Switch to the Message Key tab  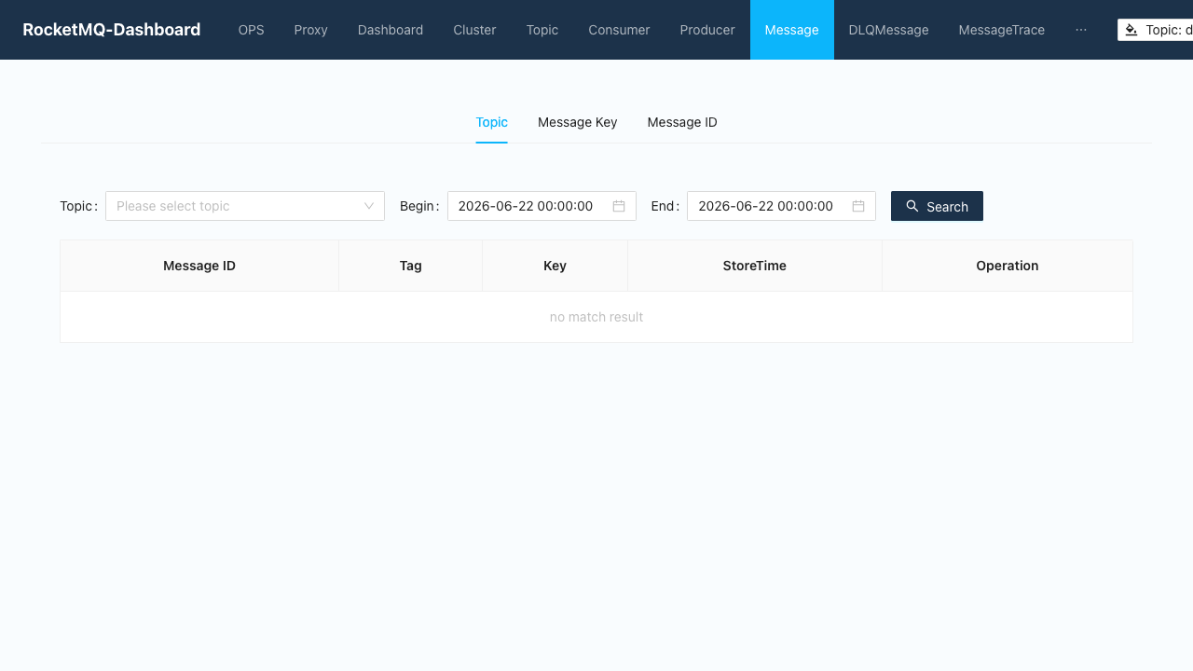click(578, 122)
